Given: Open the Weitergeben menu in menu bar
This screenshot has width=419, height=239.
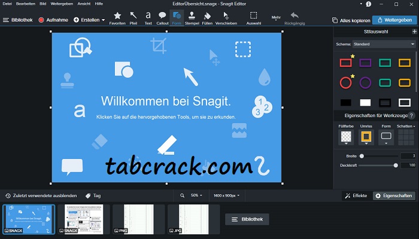Looking at the screenshot, I should (x=62, y=4).
